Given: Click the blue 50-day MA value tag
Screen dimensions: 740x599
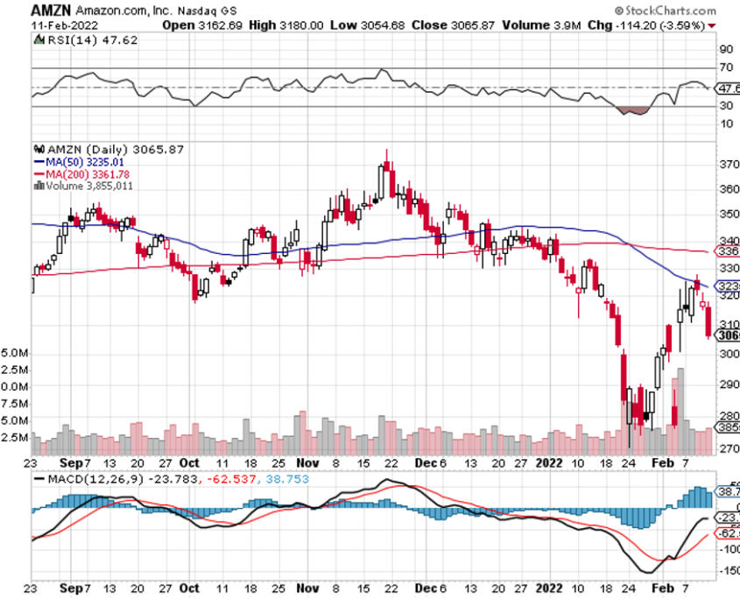Looking at the screenshot, I should point(727,286).
